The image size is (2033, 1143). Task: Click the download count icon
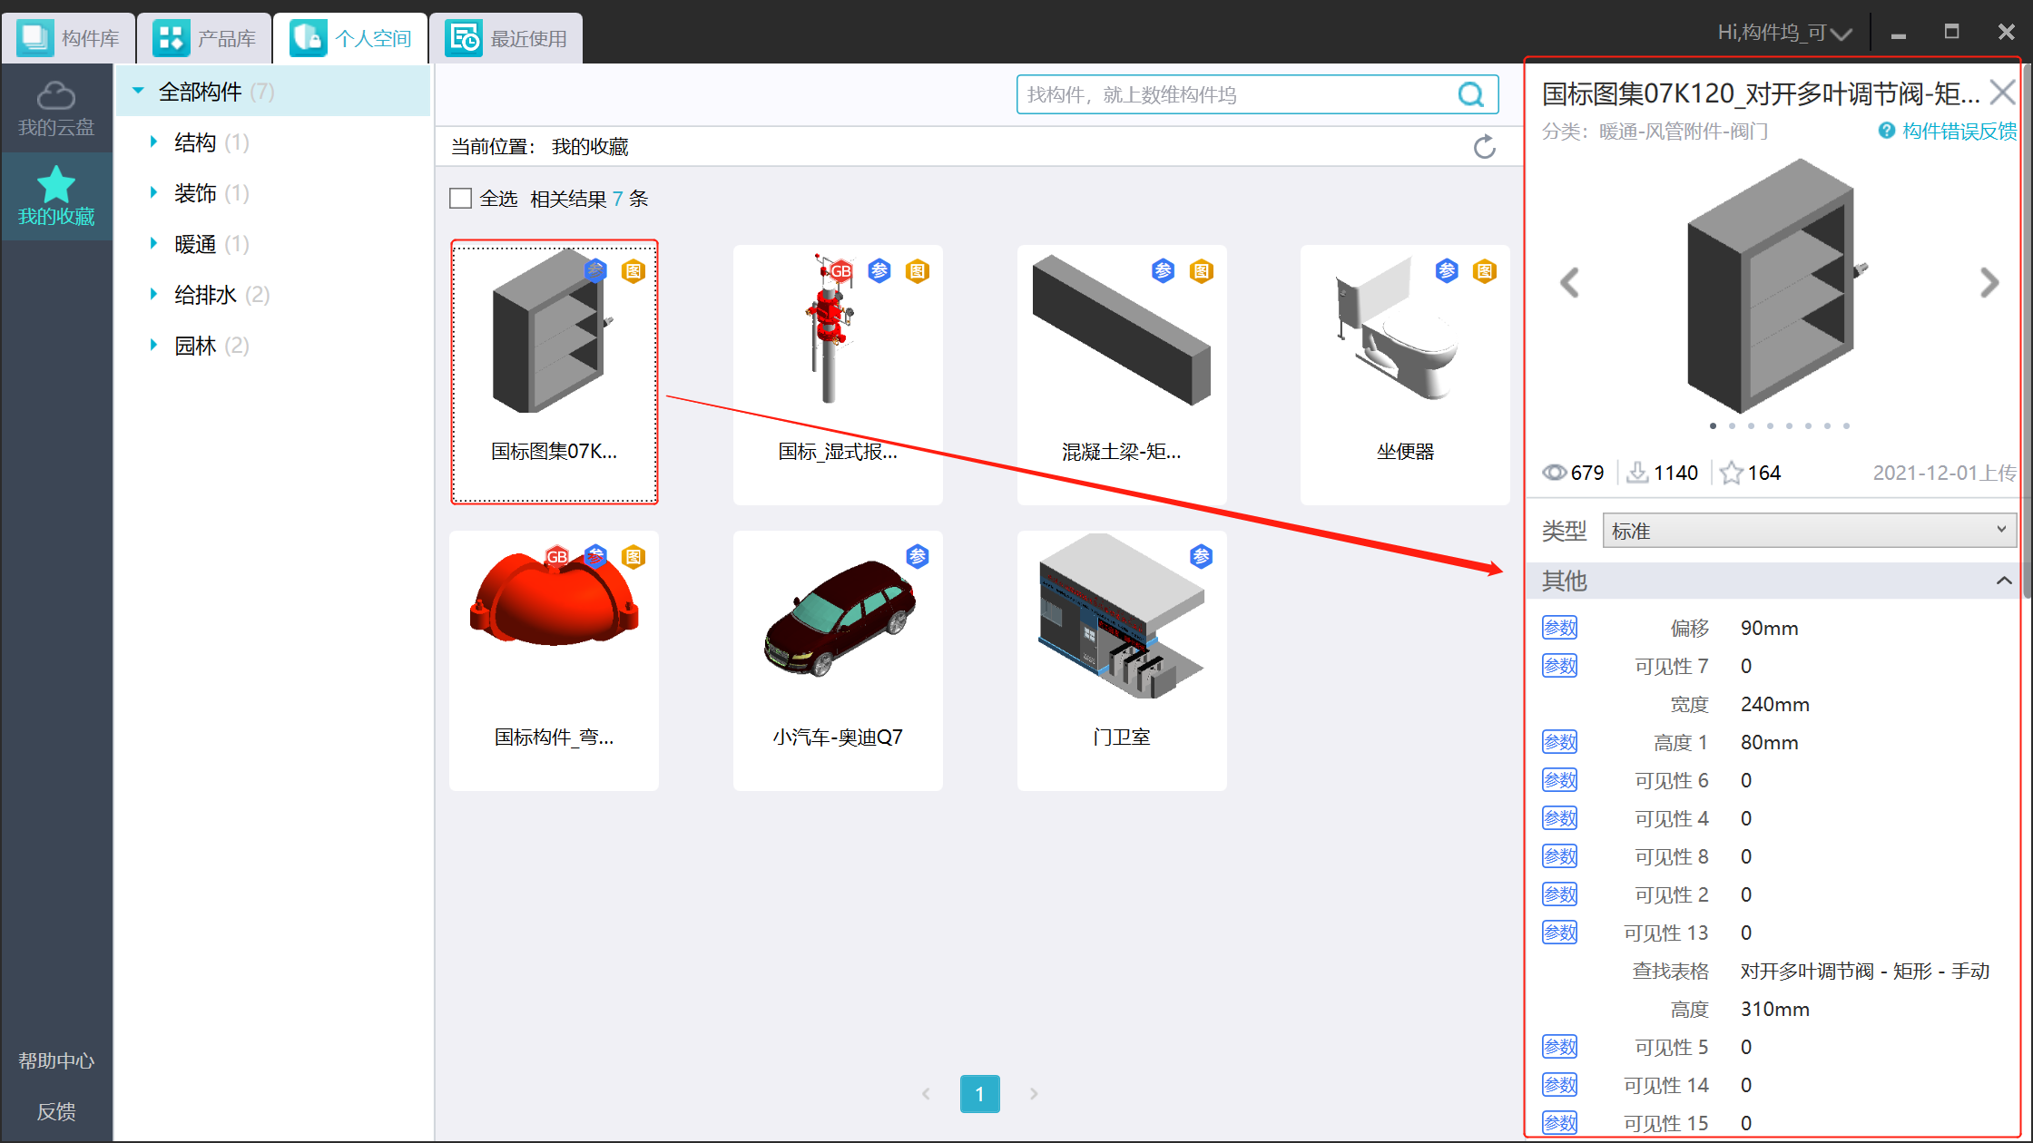click(1637, 473)
